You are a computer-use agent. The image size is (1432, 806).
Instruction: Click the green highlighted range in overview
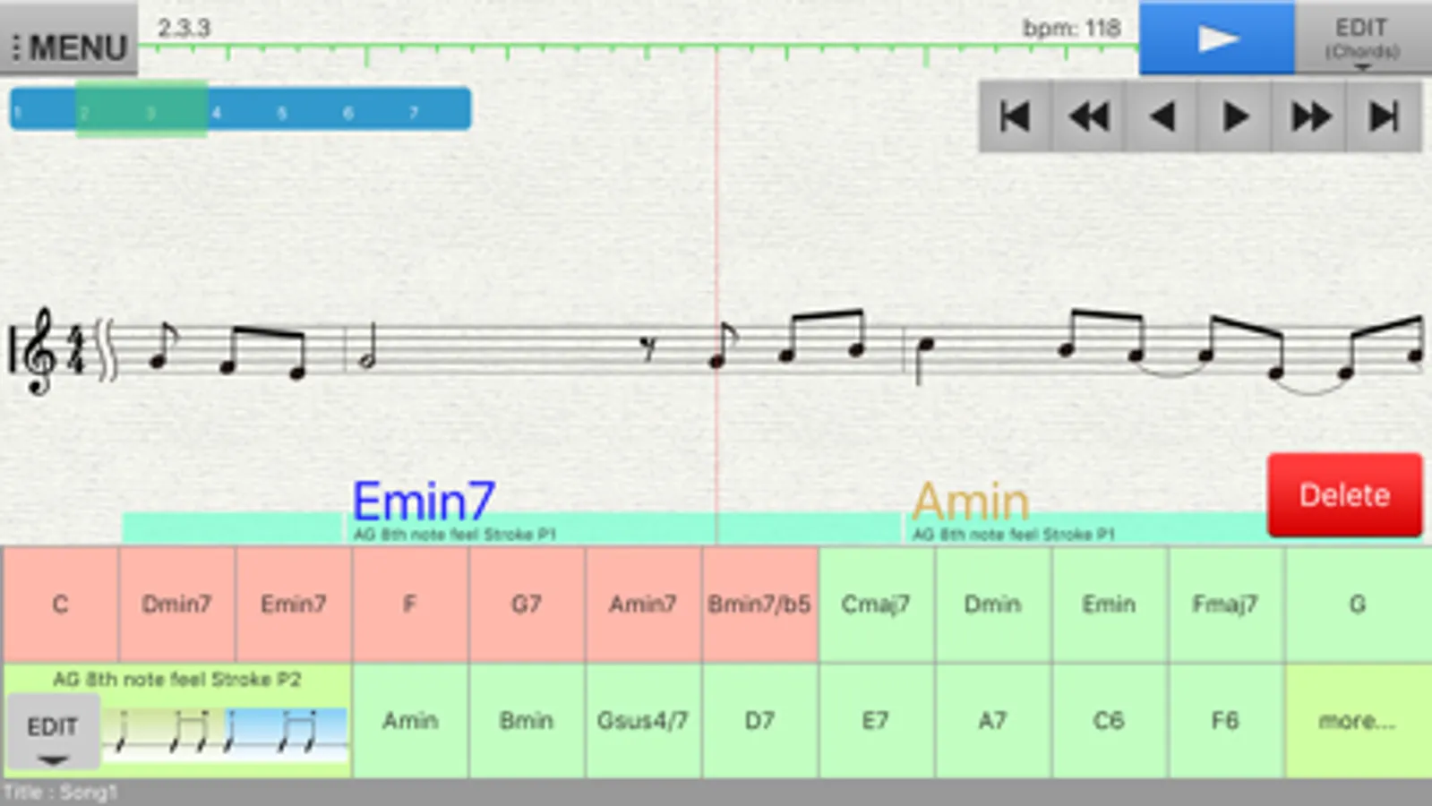tap(141, 109)
